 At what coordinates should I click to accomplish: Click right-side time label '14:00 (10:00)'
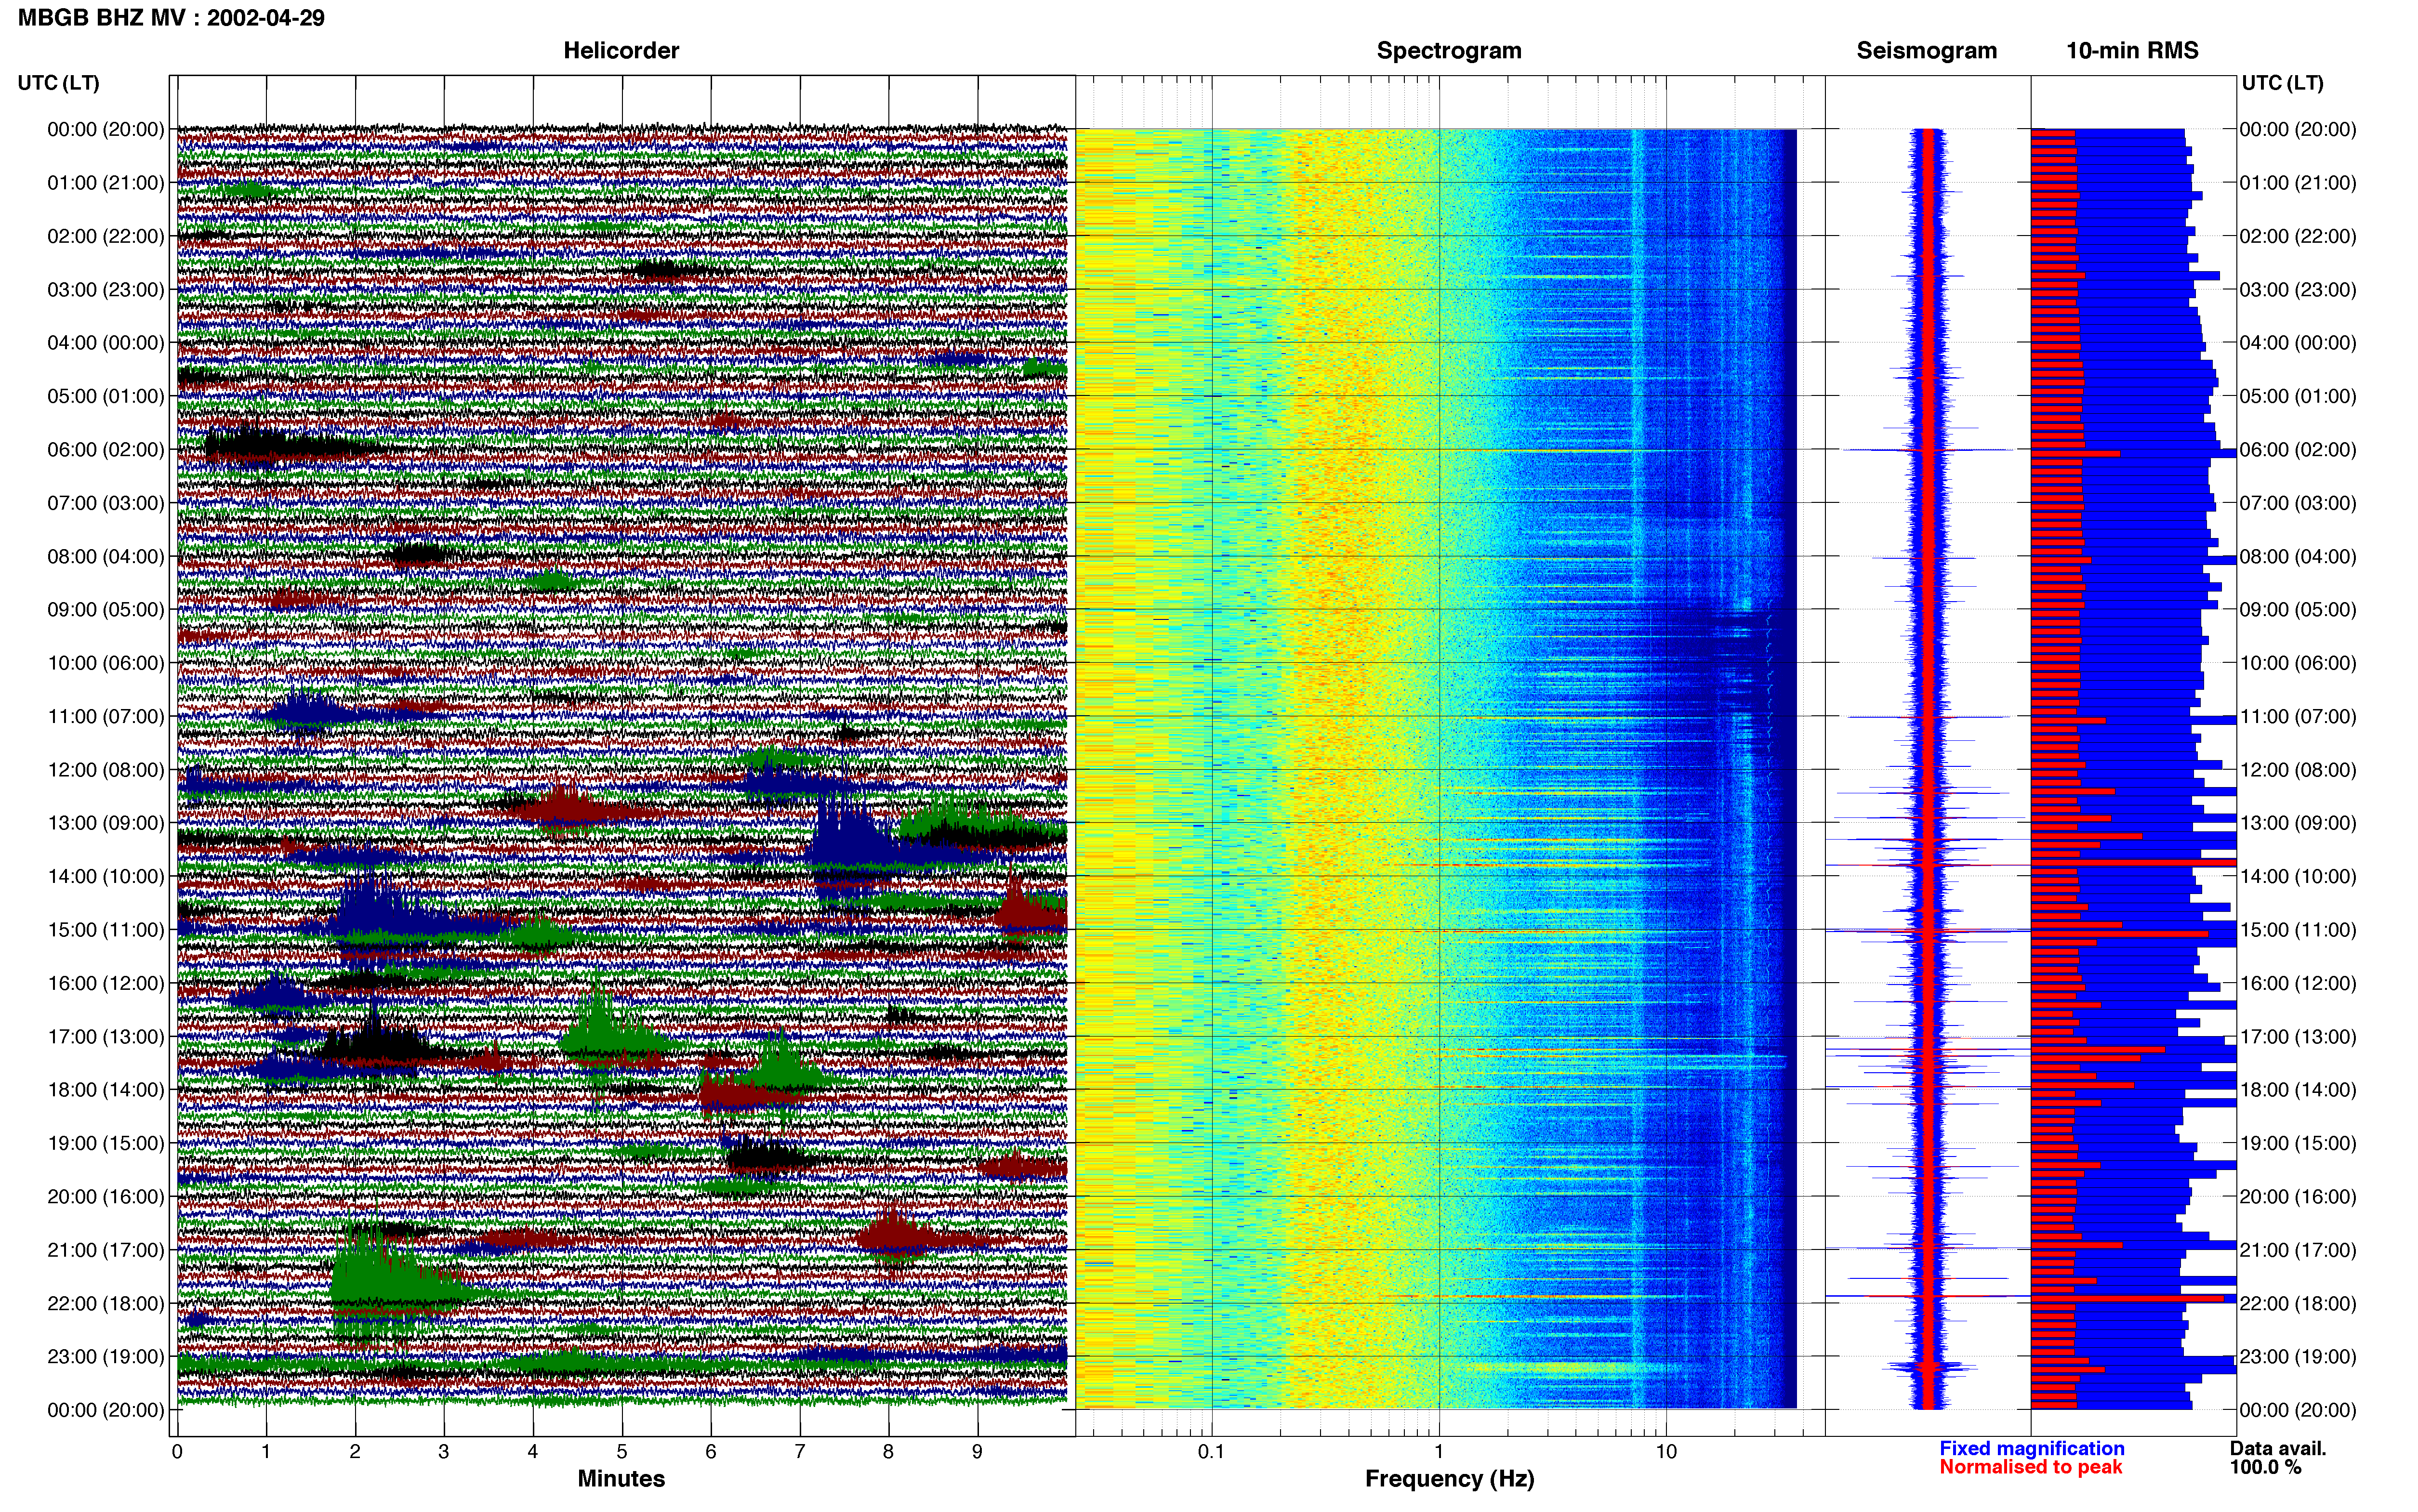pos(2298,877)
